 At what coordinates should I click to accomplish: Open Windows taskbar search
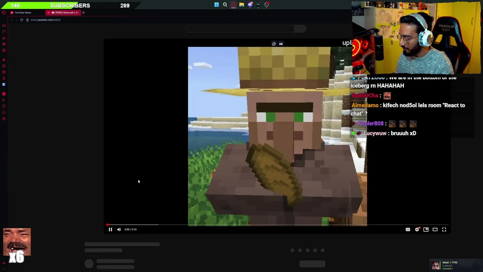point(225,5)
